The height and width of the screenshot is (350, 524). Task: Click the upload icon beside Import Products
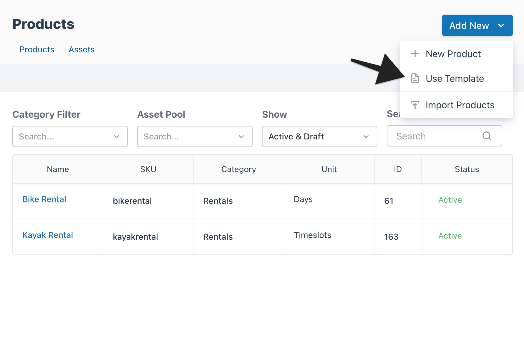[415, 105]
